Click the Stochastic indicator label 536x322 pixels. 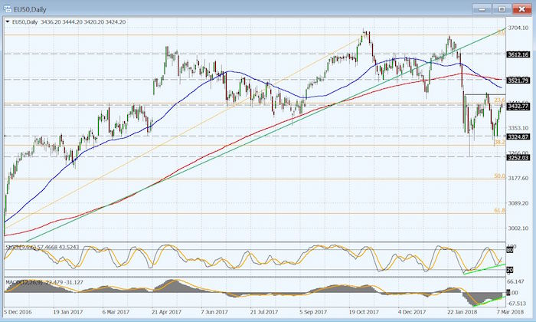pos(38,248)
